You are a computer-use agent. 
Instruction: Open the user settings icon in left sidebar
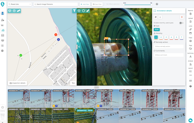(x=3, y=20)
